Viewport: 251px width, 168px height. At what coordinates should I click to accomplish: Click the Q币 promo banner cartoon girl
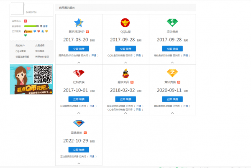[21, 76]
